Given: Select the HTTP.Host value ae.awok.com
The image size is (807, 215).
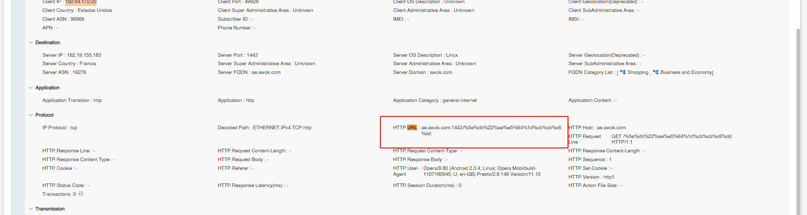Looking at the screenshot, I should (611, 127).
